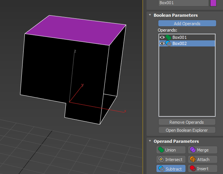Collapse the Boolean Parameters rollout

click(x=150, y=15)
